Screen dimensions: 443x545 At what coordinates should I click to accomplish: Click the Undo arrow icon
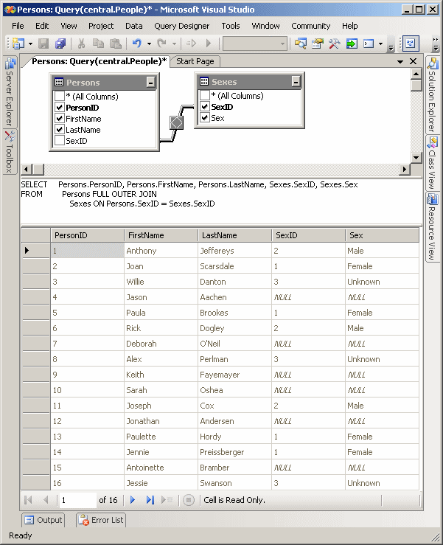click(137, 44)
